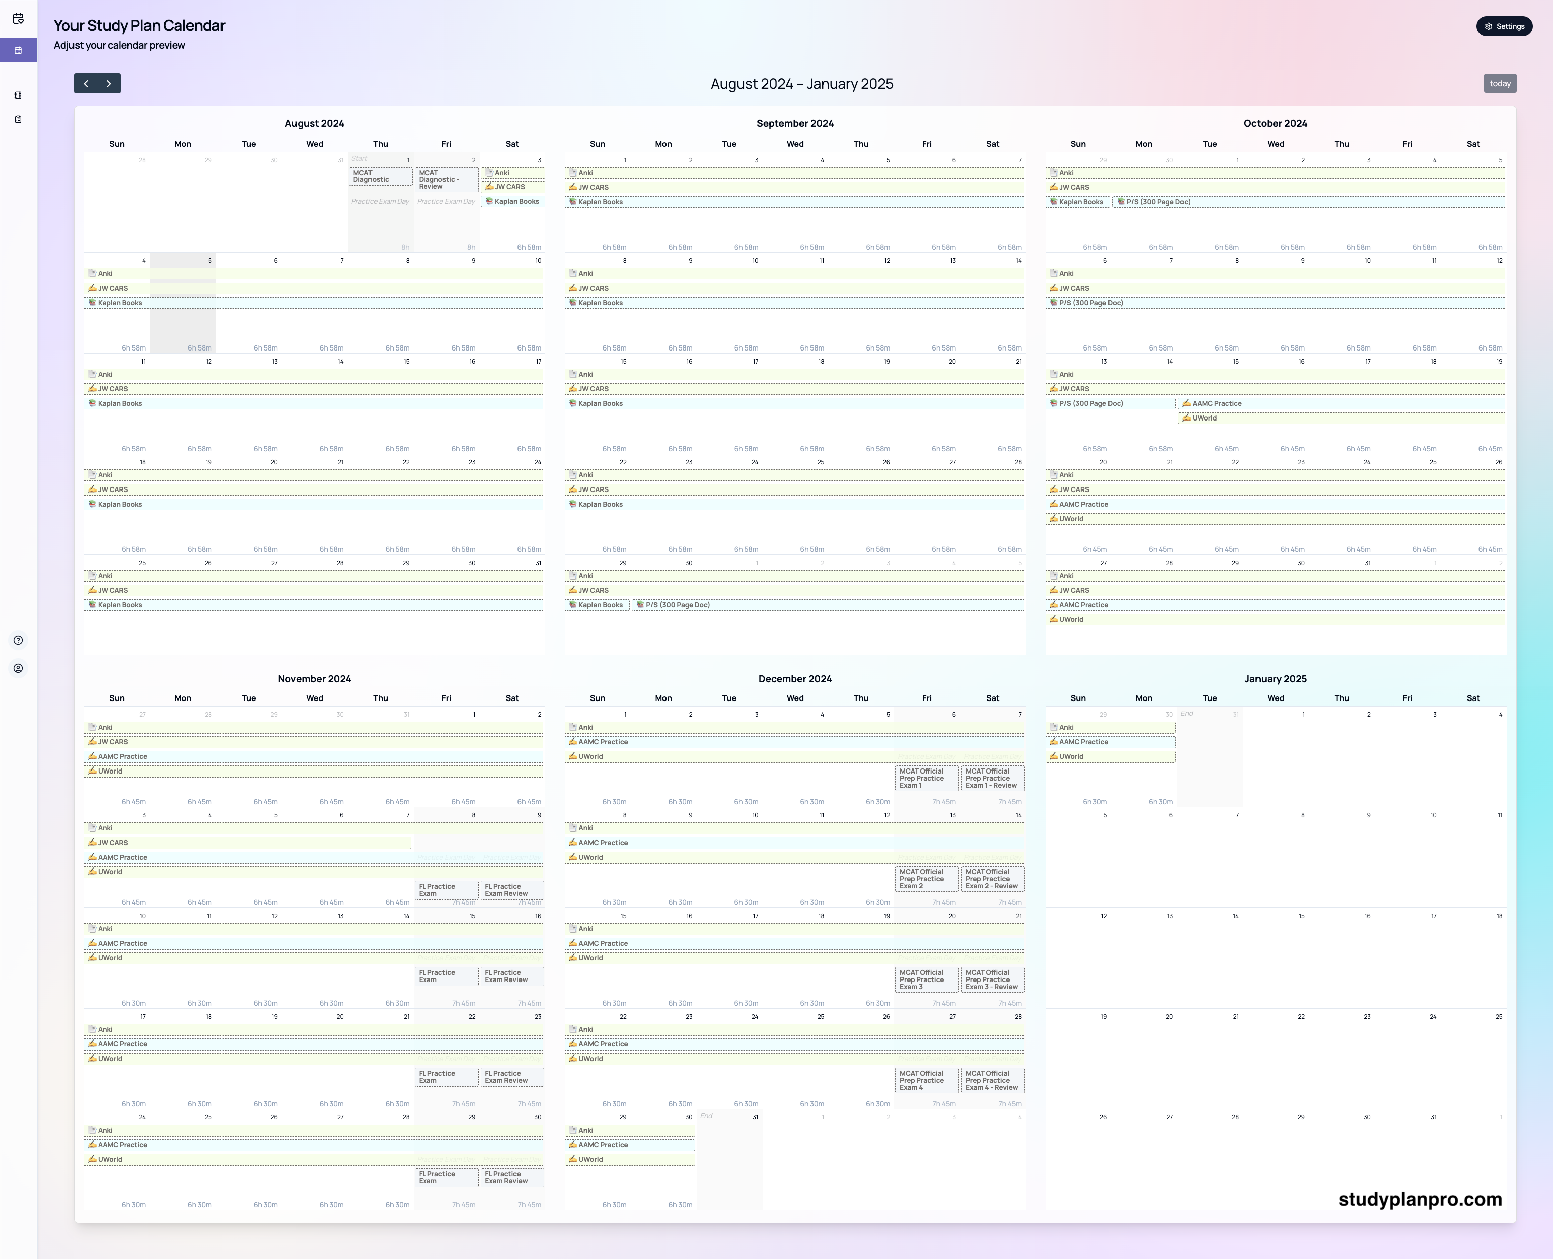Viewport: 1553px width, 1260px height.
Task: Select the Anki event on August 3
Action: (x=513, y=173)
